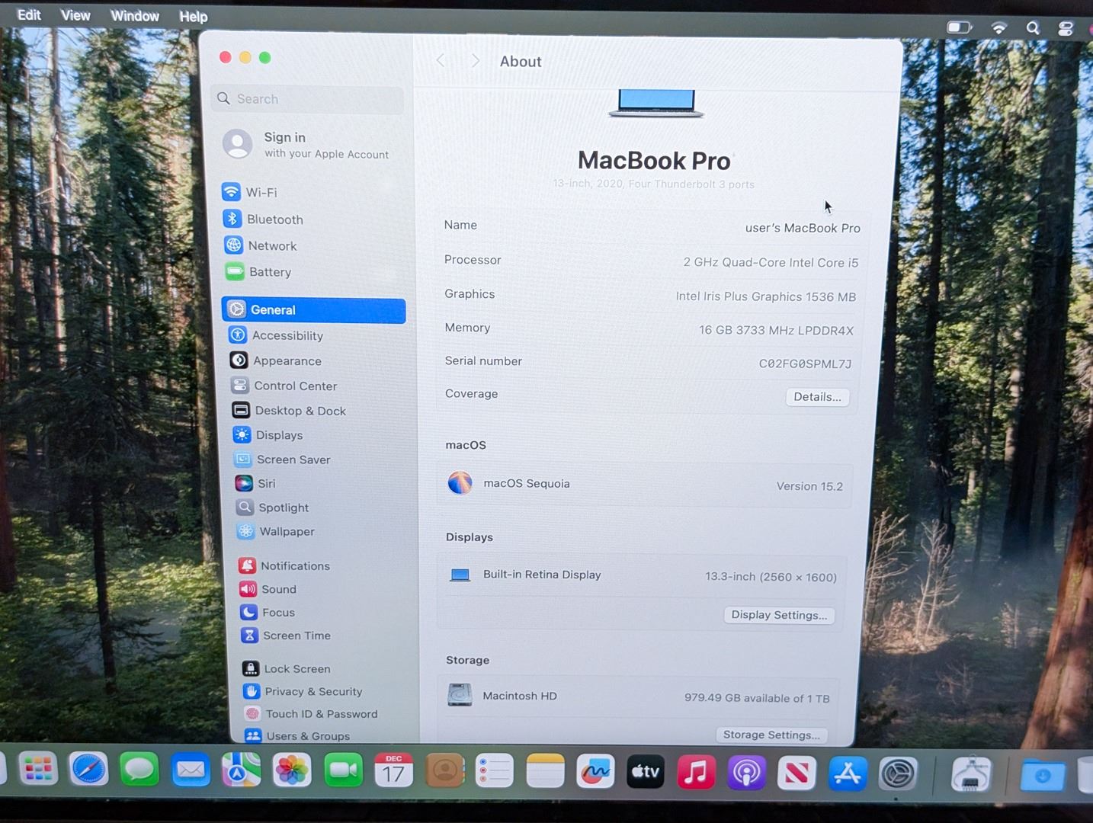Open the Help menu

coord(193,17)
